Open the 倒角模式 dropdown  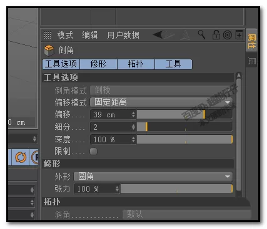point(161,90)
